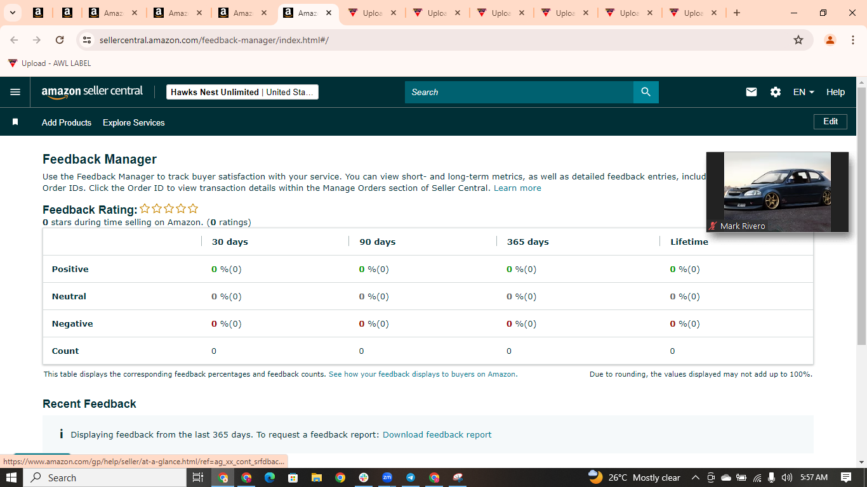Click the muted microphone icon on Mark Rivero
Screen dimensions: 867x487
713,226
